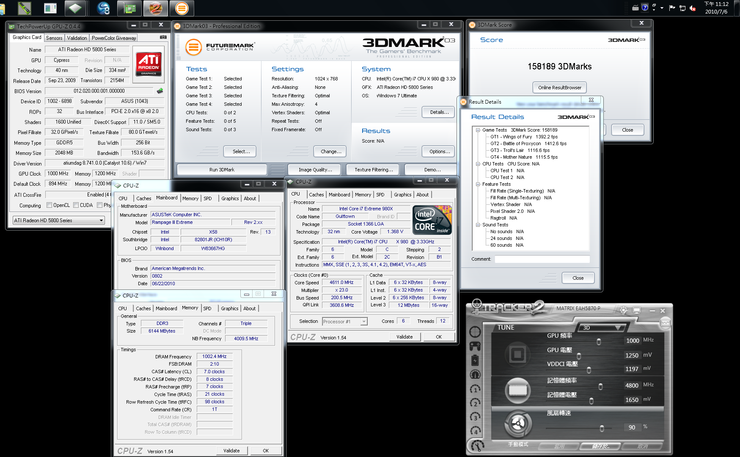Click the Online ResultBrowser button
The height and width of the screenshot is (457, 740).
[x=559, y=88]
